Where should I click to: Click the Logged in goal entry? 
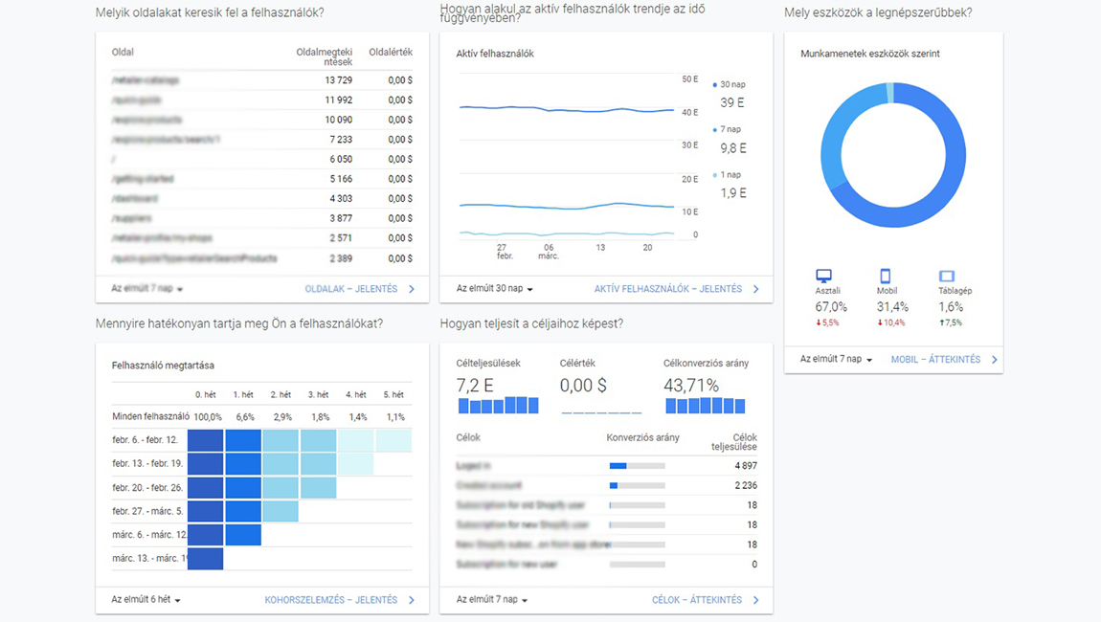click(479, 465)
